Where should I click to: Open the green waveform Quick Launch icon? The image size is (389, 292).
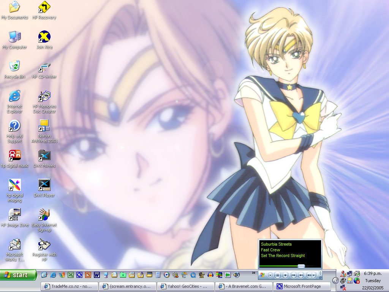click(228, 275)
